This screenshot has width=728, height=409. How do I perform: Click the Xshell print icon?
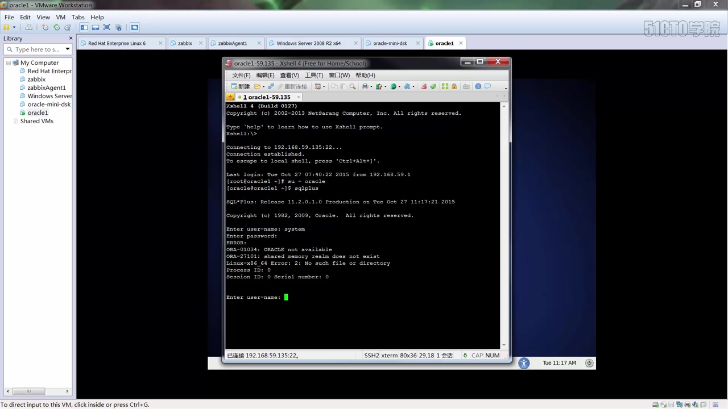[x=365, y=86]
